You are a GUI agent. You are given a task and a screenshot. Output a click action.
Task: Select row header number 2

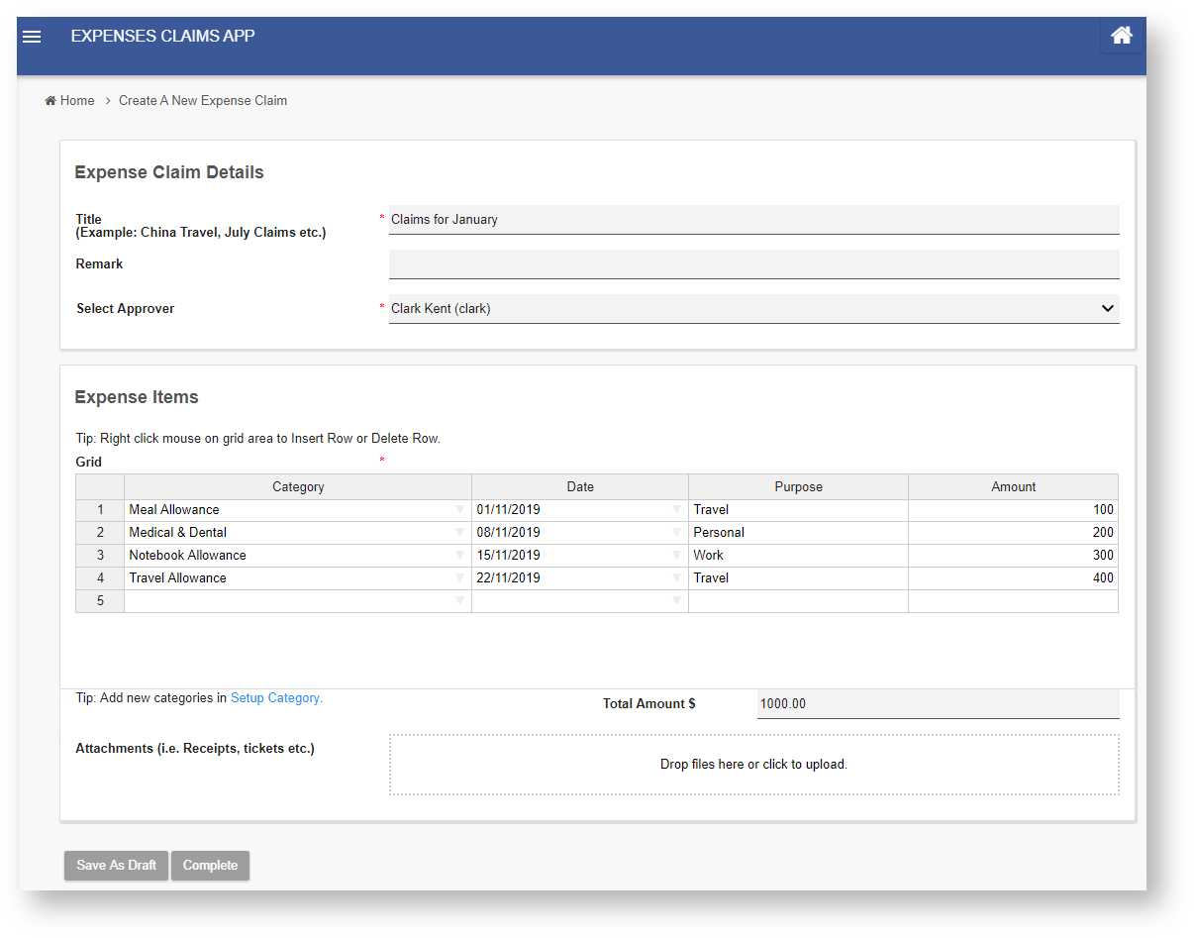pos(100,533)
